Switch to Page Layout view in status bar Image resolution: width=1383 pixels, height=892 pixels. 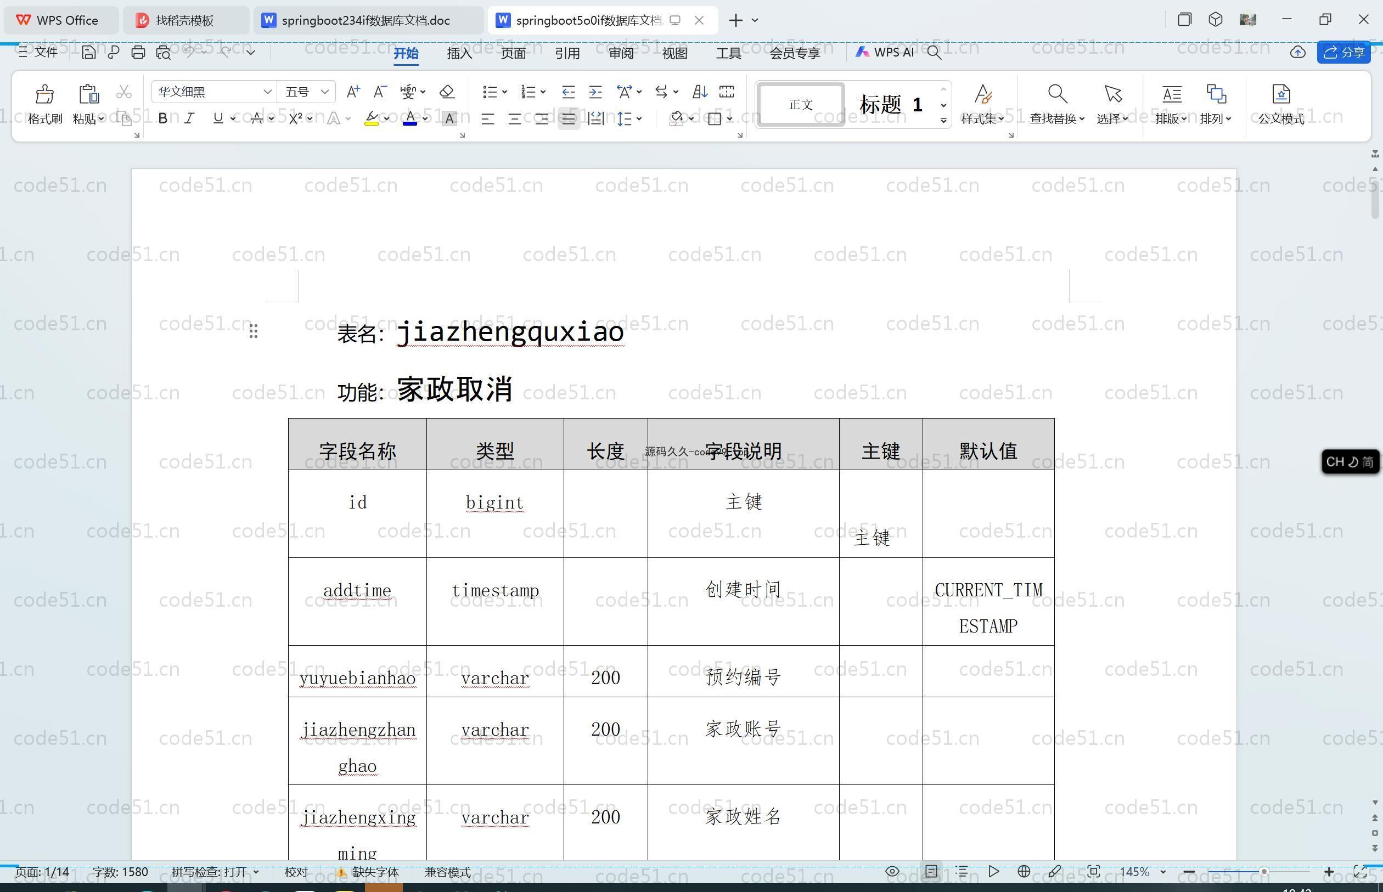pyautogui.click(x=931, y=871)
